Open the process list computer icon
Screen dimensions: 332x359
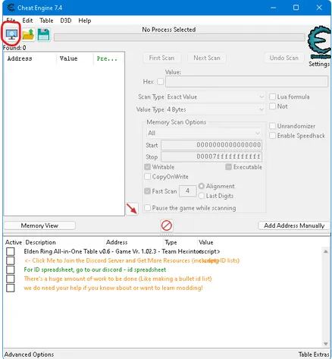12,34
